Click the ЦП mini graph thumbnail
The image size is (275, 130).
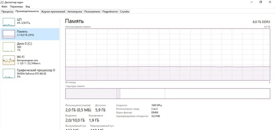9,22
